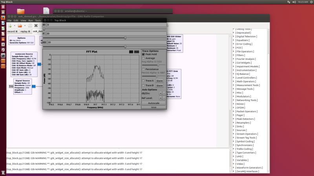Open System Settings gear in the dock
This screenshot has width=314, height=176.
click(x=3, y=50)
